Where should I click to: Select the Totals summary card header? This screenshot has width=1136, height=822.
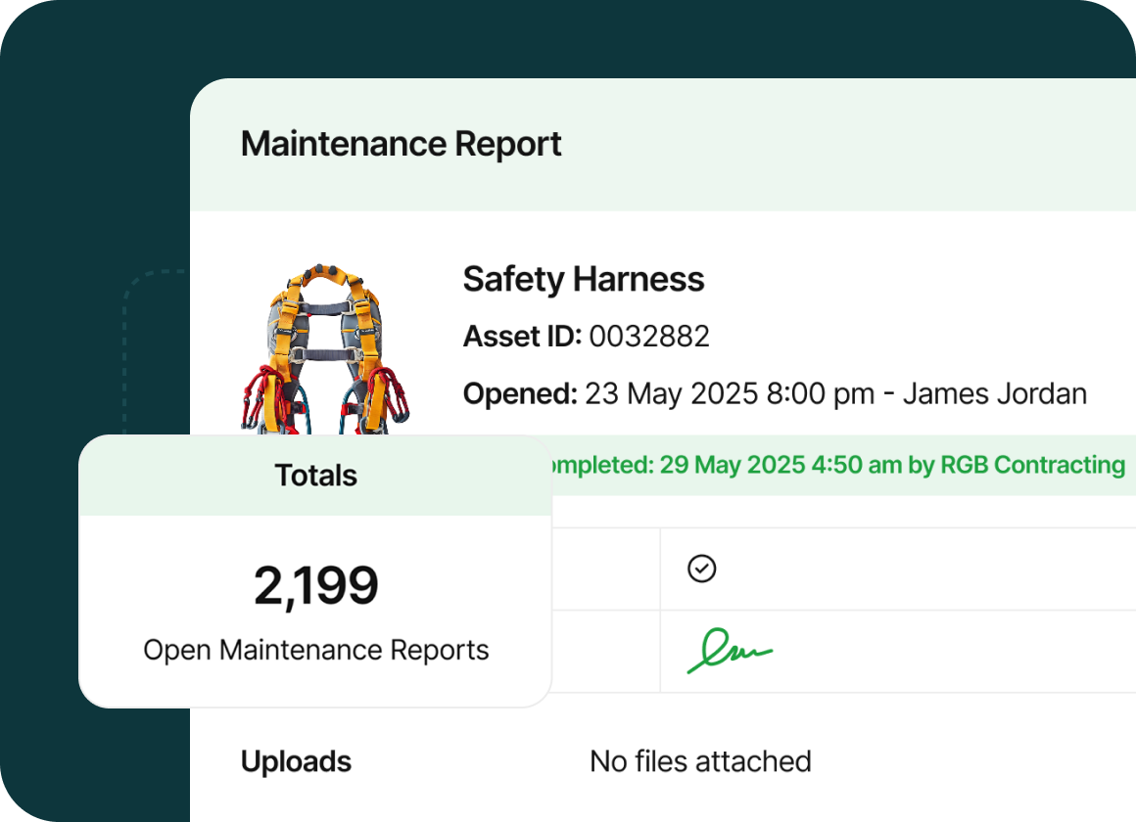315,475
